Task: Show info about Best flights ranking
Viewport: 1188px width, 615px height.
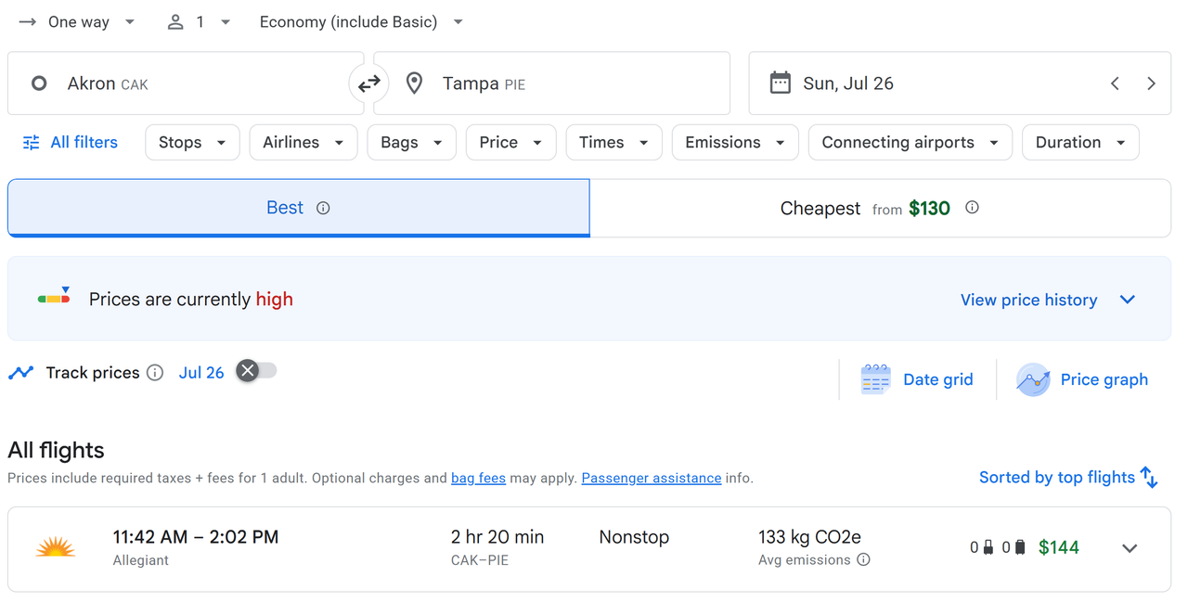Action: pos(323,208)
